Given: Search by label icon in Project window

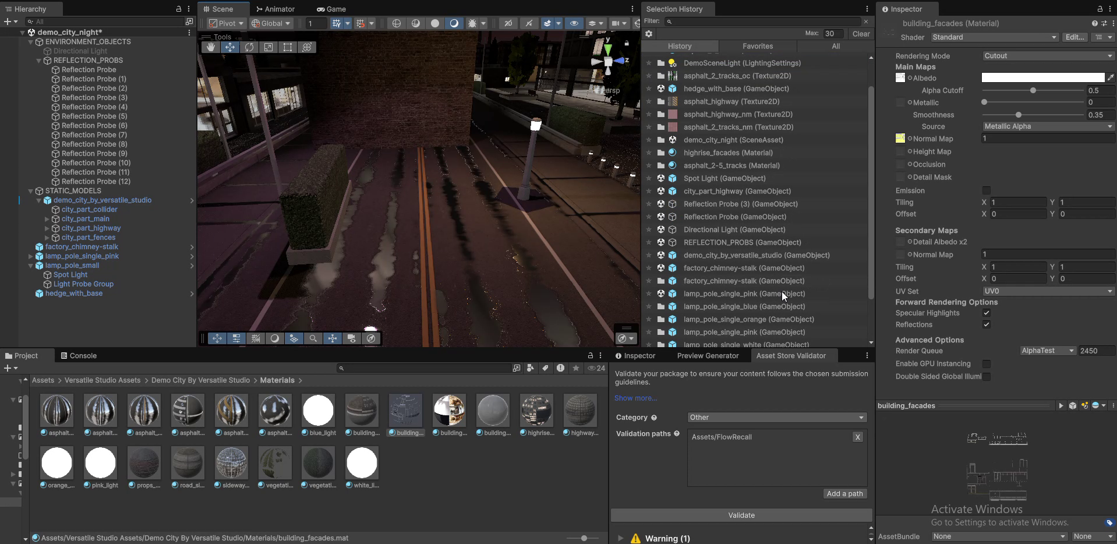Looking at the screenshot, I should click(546, 368).
